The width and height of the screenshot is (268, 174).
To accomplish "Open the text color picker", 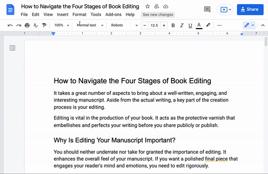I will pyautogui.click(x=199, y=25).
